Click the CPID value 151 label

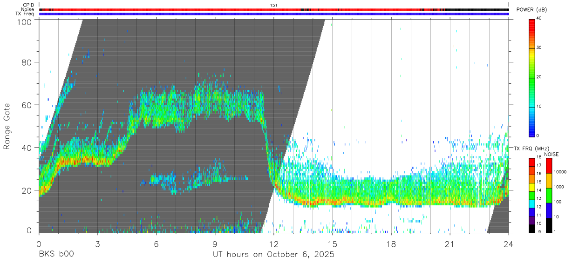274,5
